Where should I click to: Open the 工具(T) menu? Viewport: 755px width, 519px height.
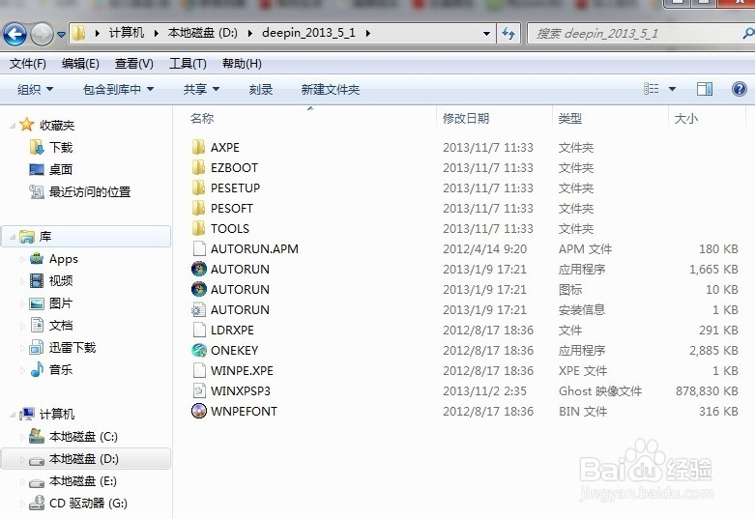(x=188, y=64)
